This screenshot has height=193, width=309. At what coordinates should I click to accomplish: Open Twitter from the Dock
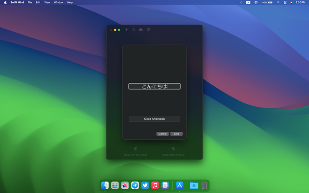pos(145,186)
